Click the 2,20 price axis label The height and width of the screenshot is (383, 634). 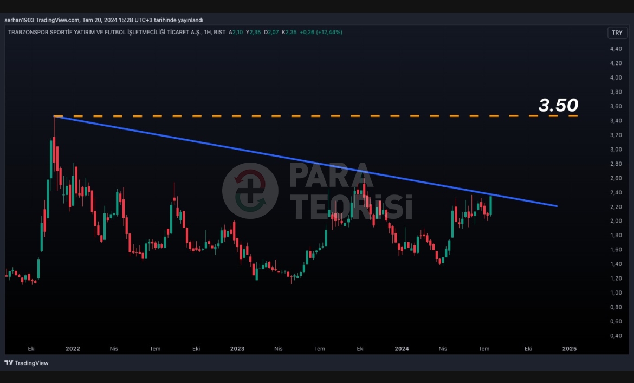click(616, 206)
